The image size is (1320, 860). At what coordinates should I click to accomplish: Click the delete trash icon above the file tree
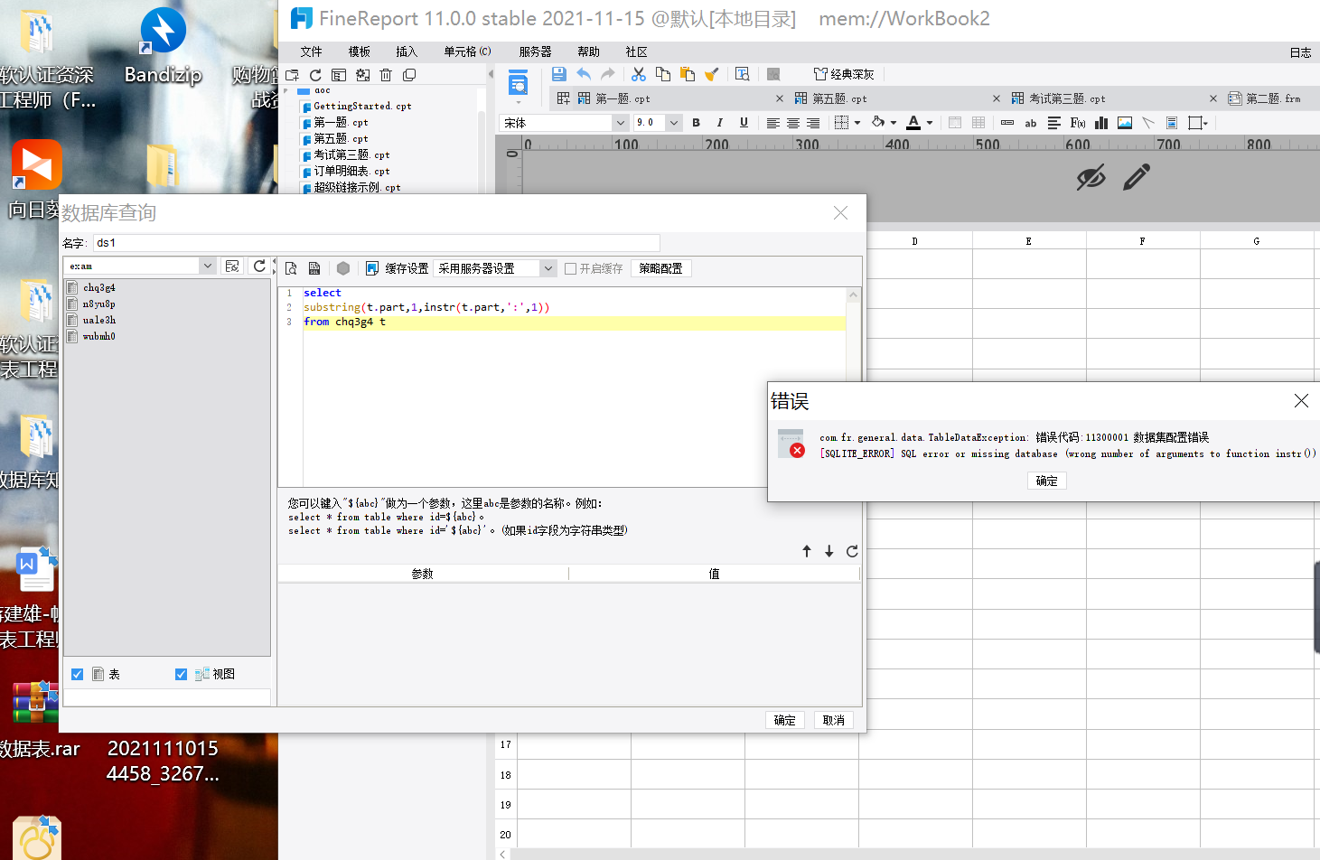click(386, 75)
